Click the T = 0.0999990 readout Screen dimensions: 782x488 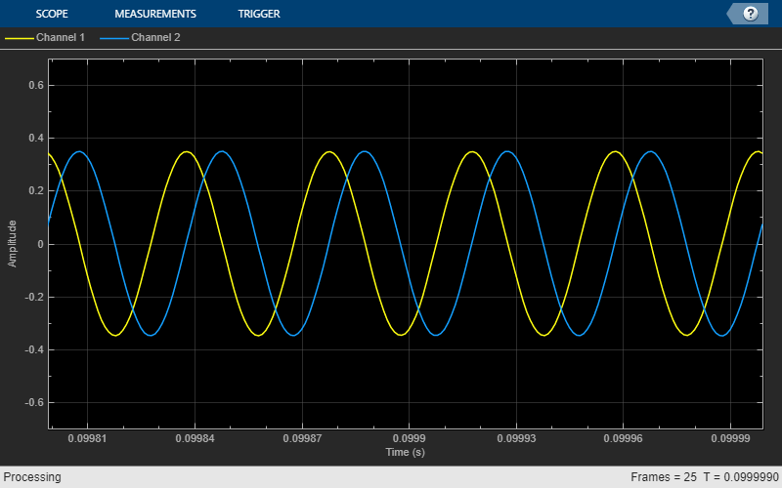(x=741, y=477)
